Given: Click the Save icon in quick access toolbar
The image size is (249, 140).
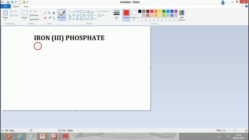Looking at the screenshot, I should (x=8, y=2).
